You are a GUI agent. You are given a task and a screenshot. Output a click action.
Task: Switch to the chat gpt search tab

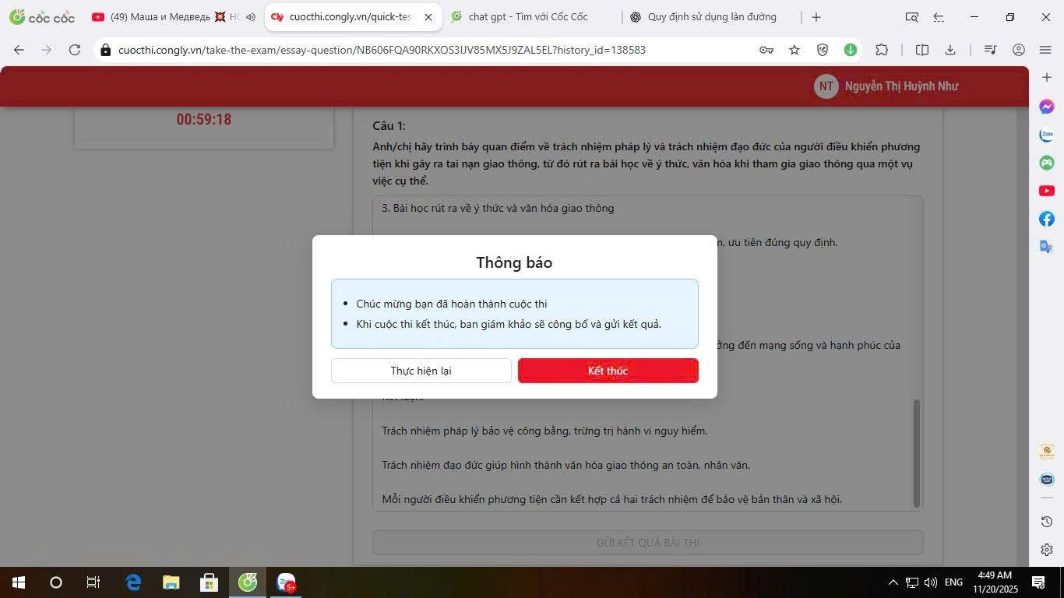click(530, 17)
